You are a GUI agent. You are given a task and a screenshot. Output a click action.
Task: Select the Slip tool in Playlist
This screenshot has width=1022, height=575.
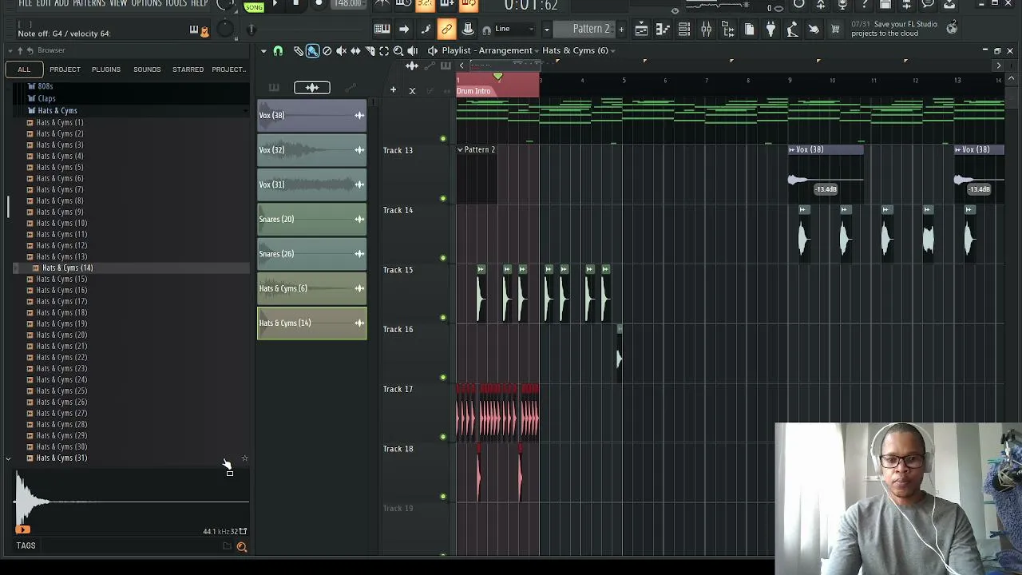[355, 50]
